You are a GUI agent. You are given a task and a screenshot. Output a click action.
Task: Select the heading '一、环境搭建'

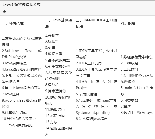tap(13, 23)
